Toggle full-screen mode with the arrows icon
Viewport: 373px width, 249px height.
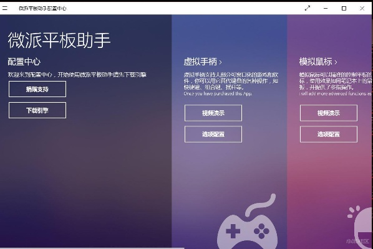point(308,8)
